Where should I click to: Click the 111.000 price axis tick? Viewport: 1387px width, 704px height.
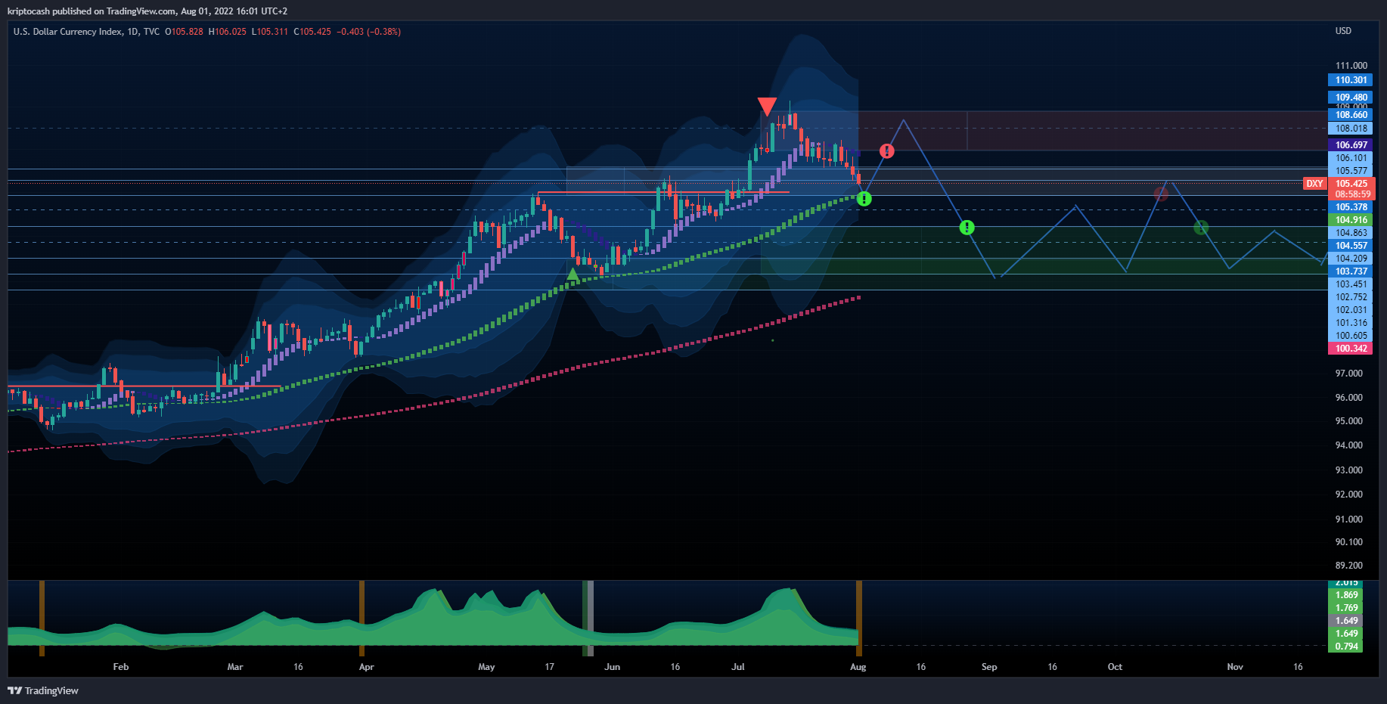(x=1351, y=66)
